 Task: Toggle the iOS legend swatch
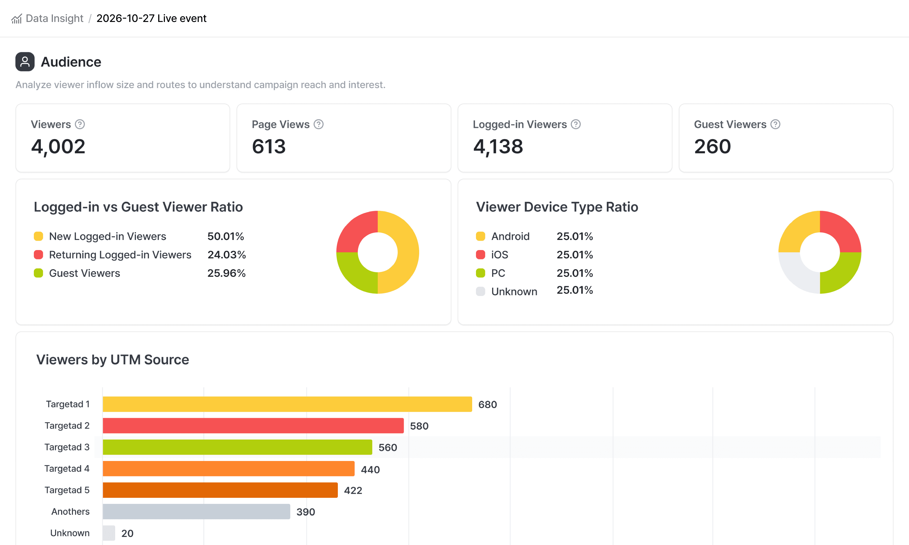[x=481, y=255]
